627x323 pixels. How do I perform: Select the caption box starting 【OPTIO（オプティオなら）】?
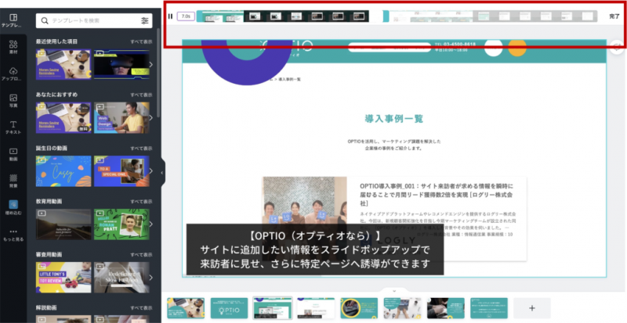pos(315,249)
